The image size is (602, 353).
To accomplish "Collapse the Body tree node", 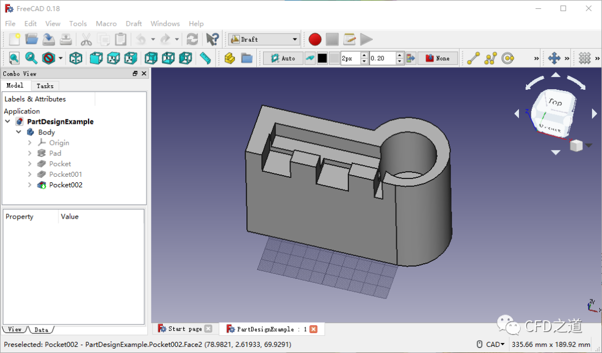I will 19,132.
